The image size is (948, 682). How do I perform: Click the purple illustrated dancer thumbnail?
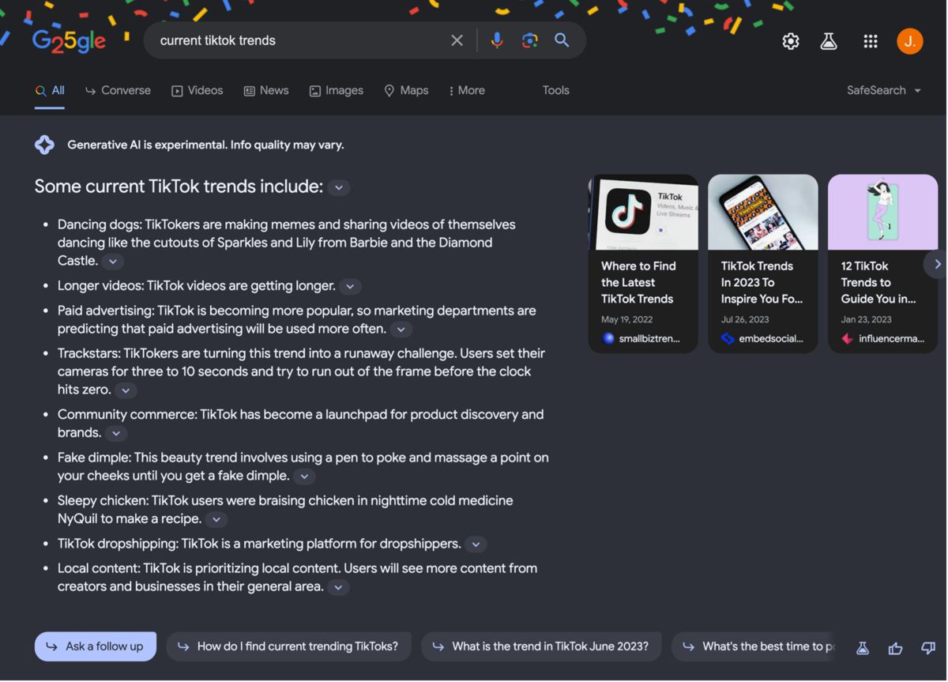point(882,212)
